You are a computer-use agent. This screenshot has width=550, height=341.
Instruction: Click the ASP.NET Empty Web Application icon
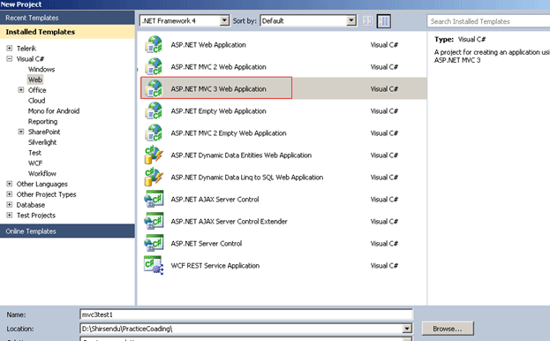(154, 110)
